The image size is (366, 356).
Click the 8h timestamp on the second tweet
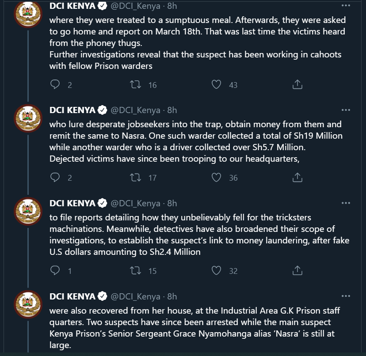coord(172,110)
